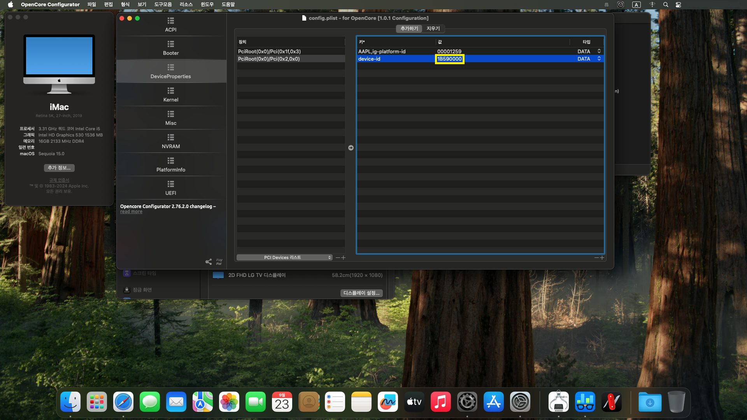The height and width of the screenshot is (420, 747).
Task: Select PciRoot(0x0)/Pci(0x2,0x0) device row
Action: tap(291, 59)
